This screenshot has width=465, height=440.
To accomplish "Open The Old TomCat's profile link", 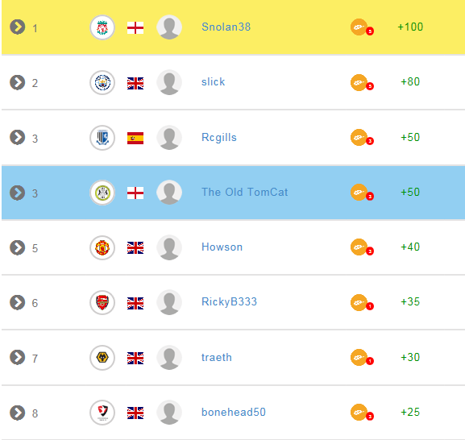I will pyautogui.click(x=245, y=192).
